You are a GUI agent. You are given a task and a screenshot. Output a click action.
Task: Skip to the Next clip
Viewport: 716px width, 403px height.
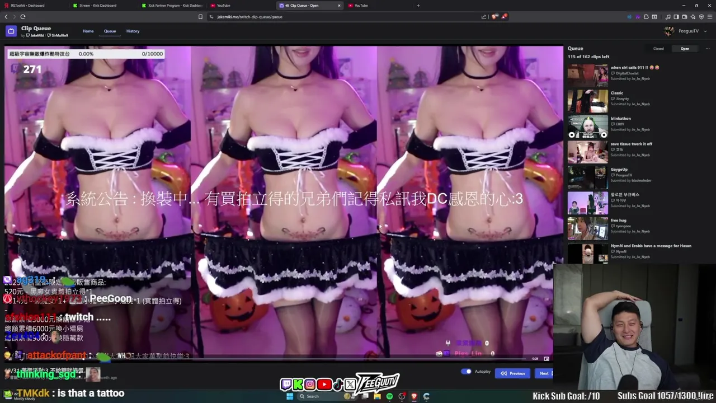543,373
